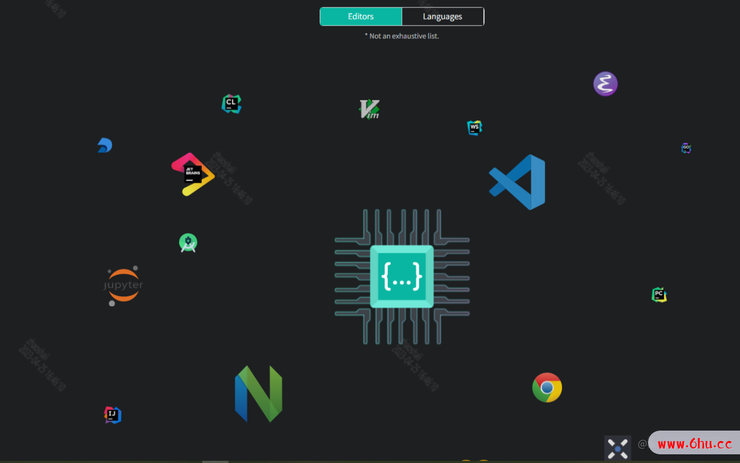Select the Android Studio icon
The image size is (740, 463).
188,243
